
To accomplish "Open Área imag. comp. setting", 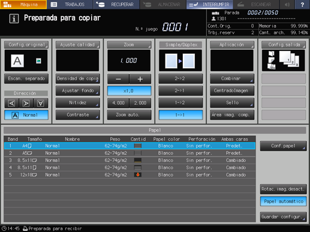I will click(x=232, y=115).
